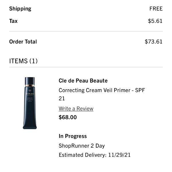Click the $5.61 tax amount
Image resolution: width=172 pixels, height=172 pixels.
coord(155,21)
